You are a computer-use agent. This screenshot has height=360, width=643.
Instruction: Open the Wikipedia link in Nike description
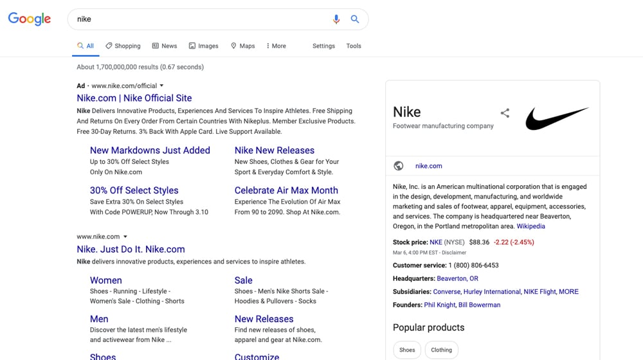[x=530, y=226]
